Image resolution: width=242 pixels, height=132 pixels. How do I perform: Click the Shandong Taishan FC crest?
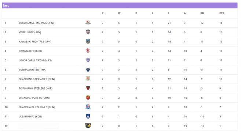click(x=88, y=79)
